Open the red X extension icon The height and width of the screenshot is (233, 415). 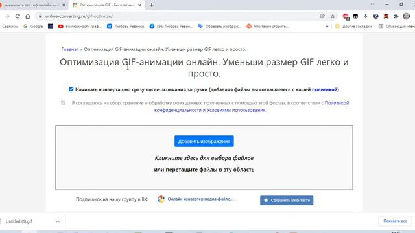386,16
